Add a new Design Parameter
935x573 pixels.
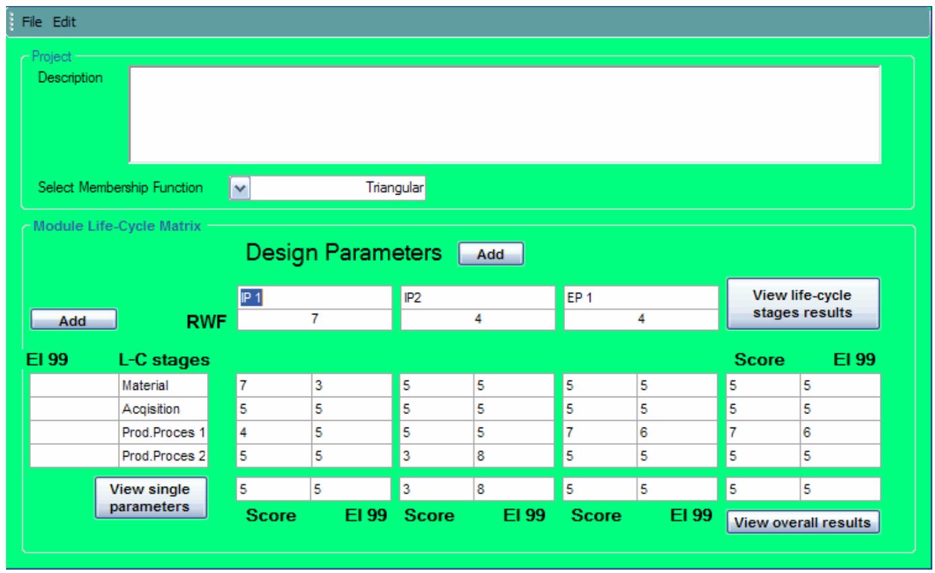pos(491,255)
